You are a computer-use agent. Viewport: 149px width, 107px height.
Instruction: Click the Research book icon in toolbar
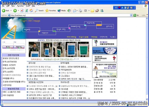(x=97, y=11)
